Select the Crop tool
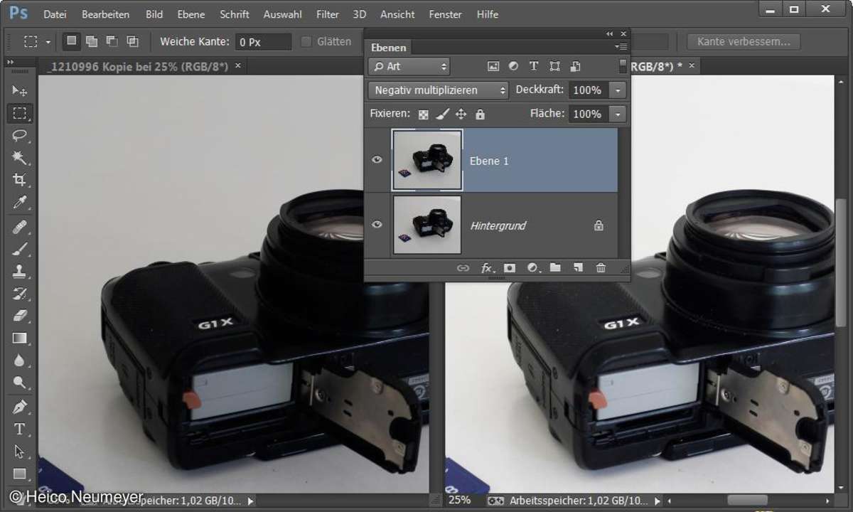 point(20,180)
